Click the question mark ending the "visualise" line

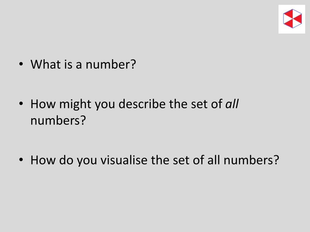click(276, 160)
